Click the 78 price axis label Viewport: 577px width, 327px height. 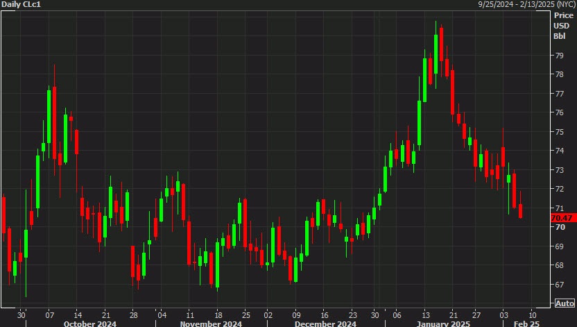(560, 75)
